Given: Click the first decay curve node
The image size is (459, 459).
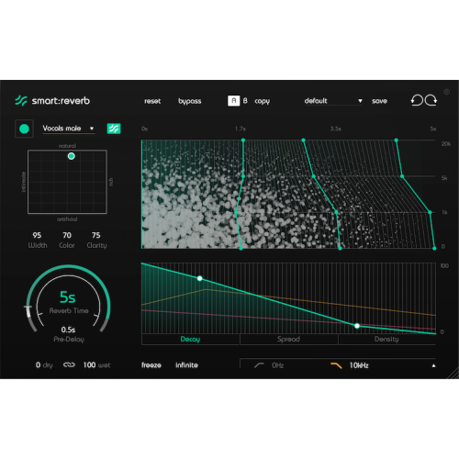Looking at the screenshot, I should (200, 278).
